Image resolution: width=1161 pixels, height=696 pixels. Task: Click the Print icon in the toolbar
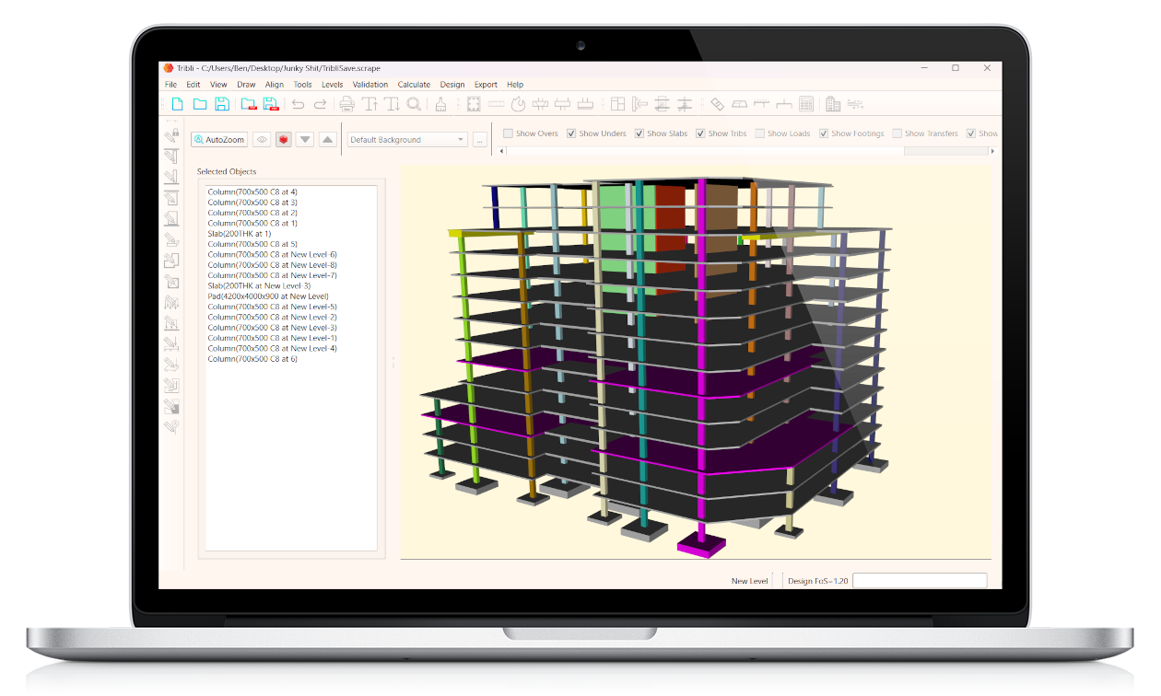coord(346,104)
